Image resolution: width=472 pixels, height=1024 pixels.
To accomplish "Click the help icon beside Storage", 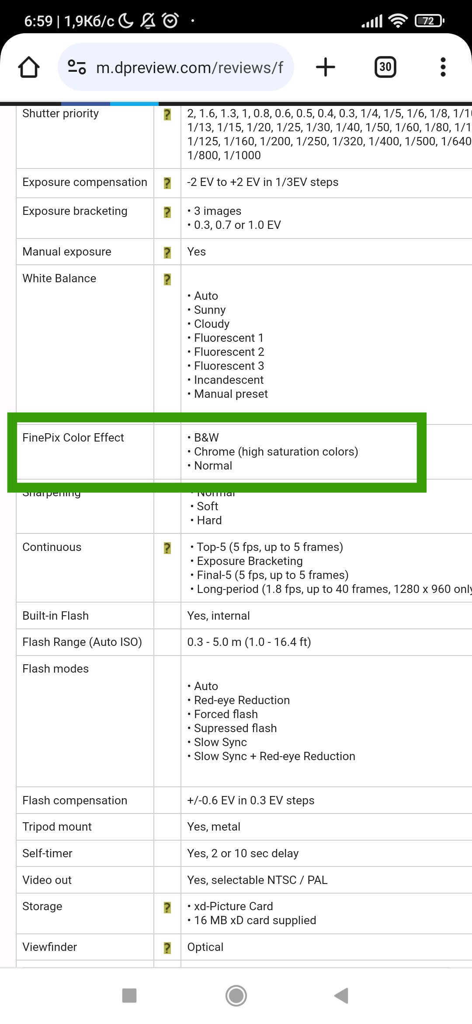I will pos(167,907).
